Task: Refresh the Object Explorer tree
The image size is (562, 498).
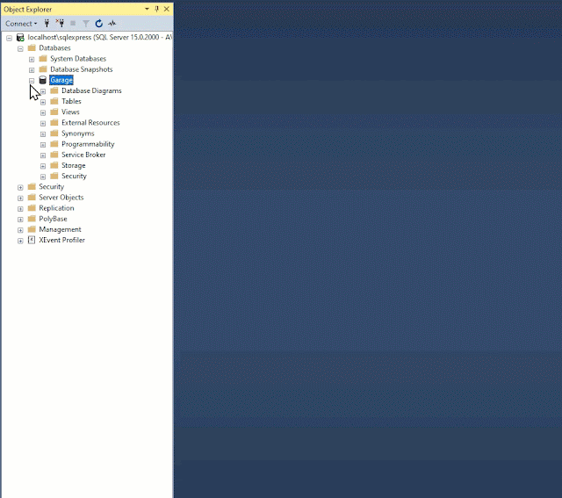Action: 98,24
